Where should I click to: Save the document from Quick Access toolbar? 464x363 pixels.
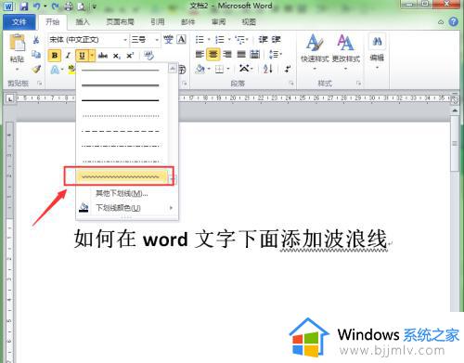coord(24,6)
